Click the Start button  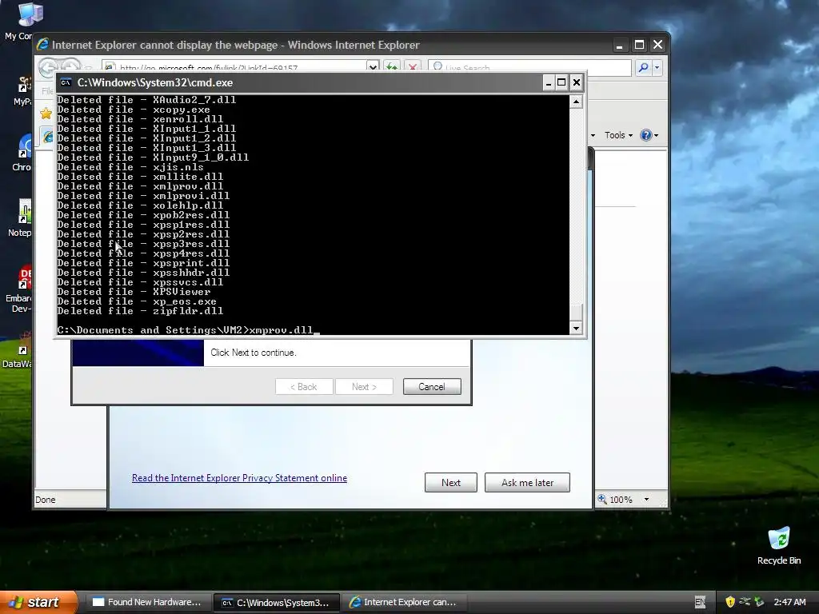pos(38,602)
